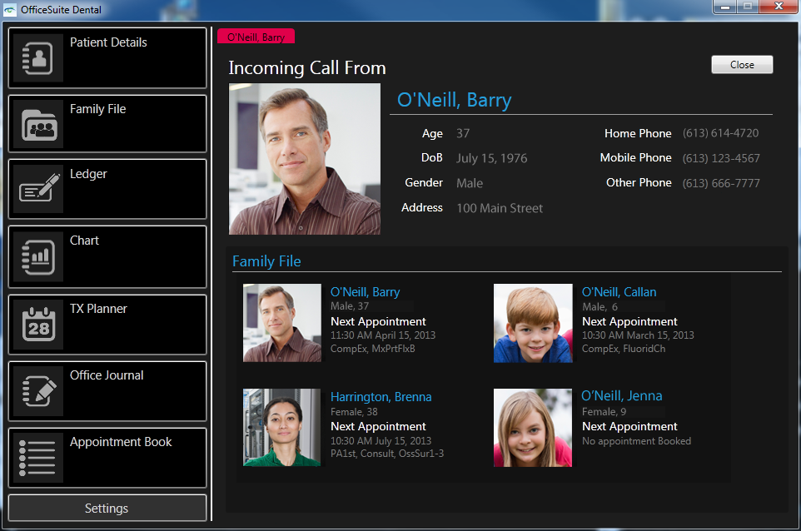Viewport: 801px width, 531px height.
Task: Click the Gender value Male
Action: coord(470,183)
